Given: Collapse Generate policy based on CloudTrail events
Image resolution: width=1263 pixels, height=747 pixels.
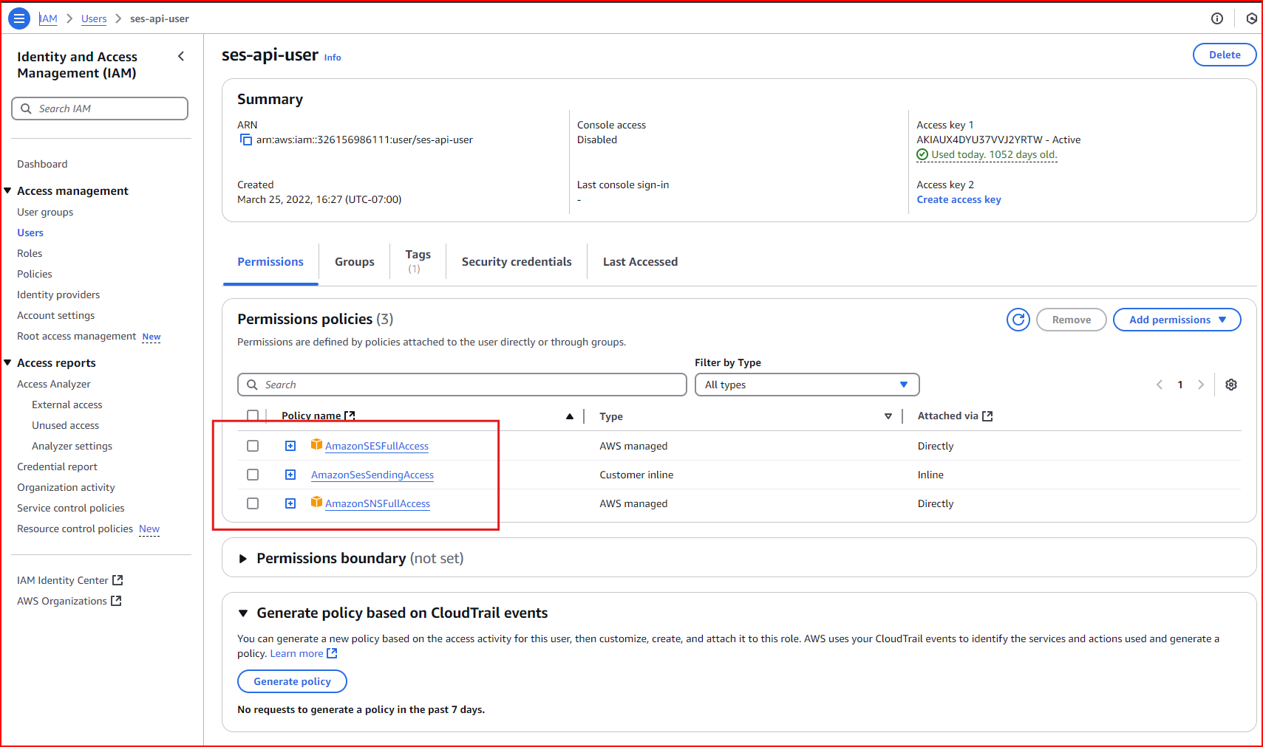Looking at the screenshot, I should click(x=242, y=613).
